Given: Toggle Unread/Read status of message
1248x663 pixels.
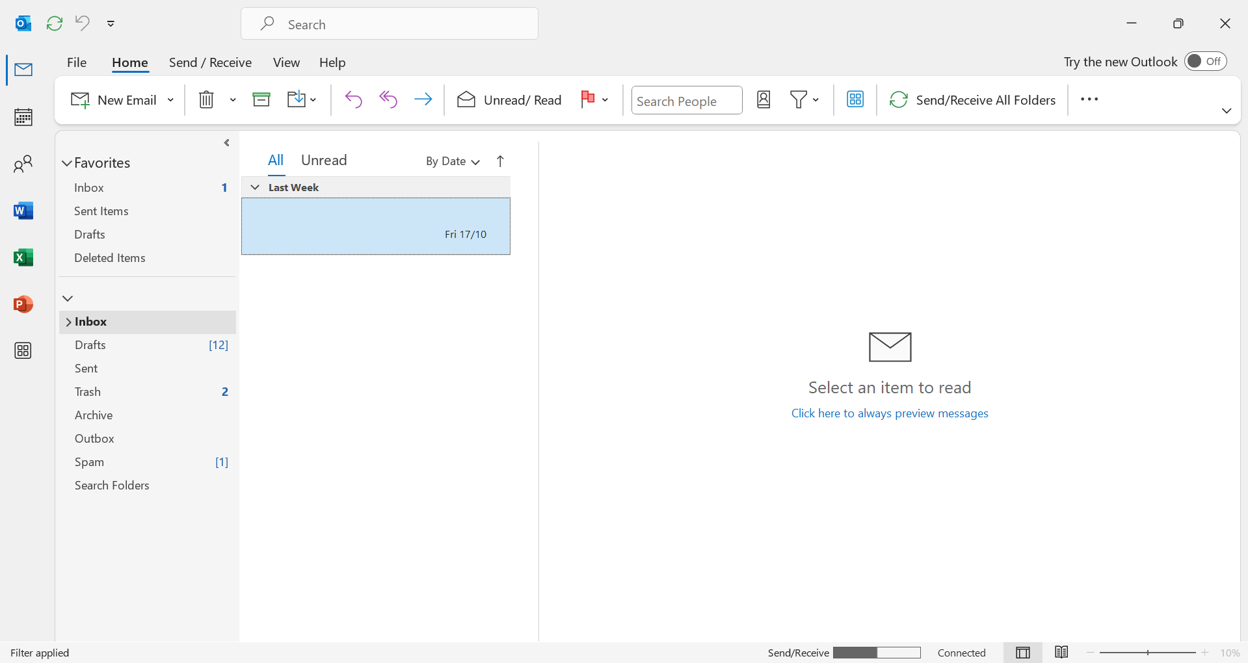Looking at the screenshot, I should click(509, 99).
